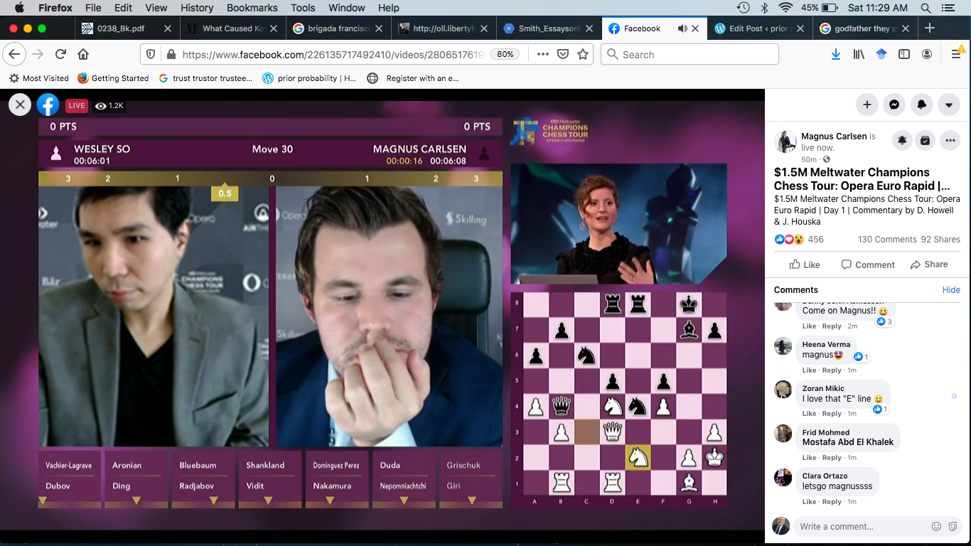Screen dimensions: 971x546
Task: Open the sticker picker in comment box
Action: click(953, 527)
